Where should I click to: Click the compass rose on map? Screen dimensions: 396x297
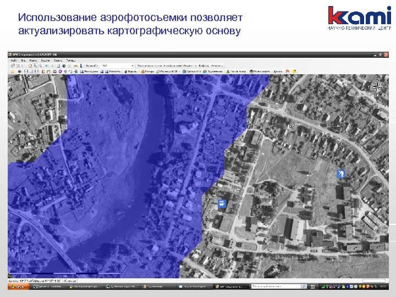[x=377, y=87]
